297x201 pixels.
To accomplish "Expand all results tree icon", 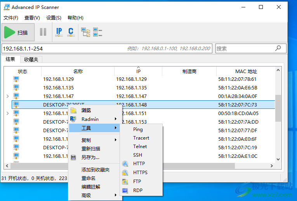I will pyautogui.click(x=85, y=32).
